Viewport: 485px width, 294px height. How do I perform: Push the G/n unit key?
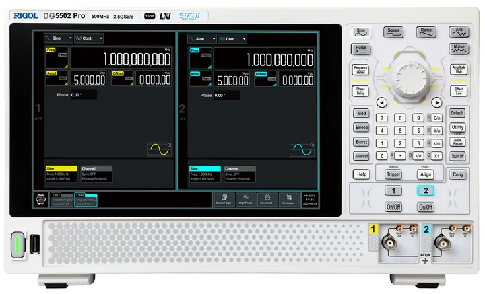coord(437,118)
